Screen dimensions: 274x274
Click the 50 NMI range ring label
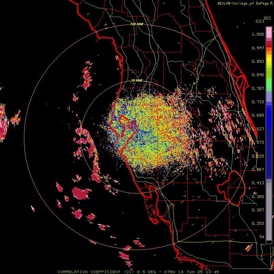click(137, 81)
